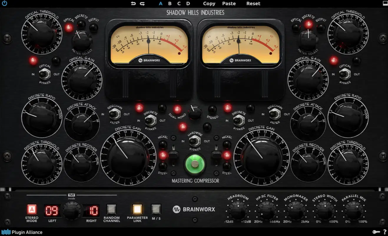
Task: Click the right Discrete Recover knob
Action: (x=308, y=165)
